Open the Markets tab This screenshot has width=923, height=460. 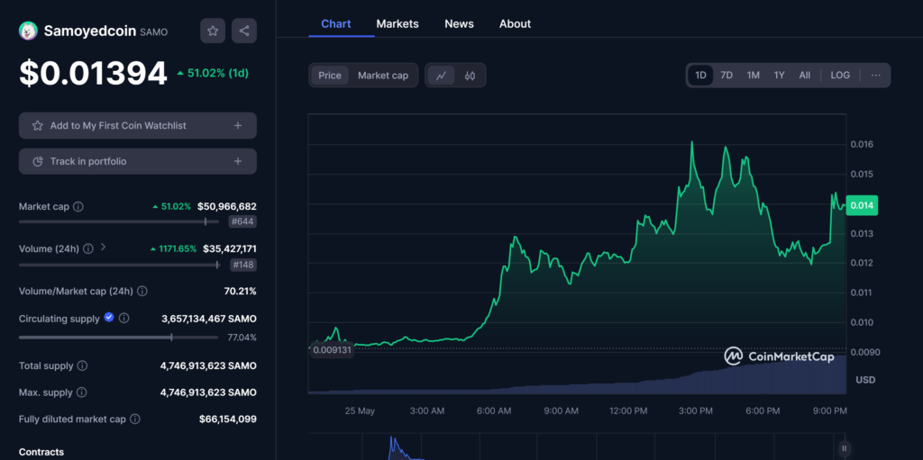(x=398, y=24)
